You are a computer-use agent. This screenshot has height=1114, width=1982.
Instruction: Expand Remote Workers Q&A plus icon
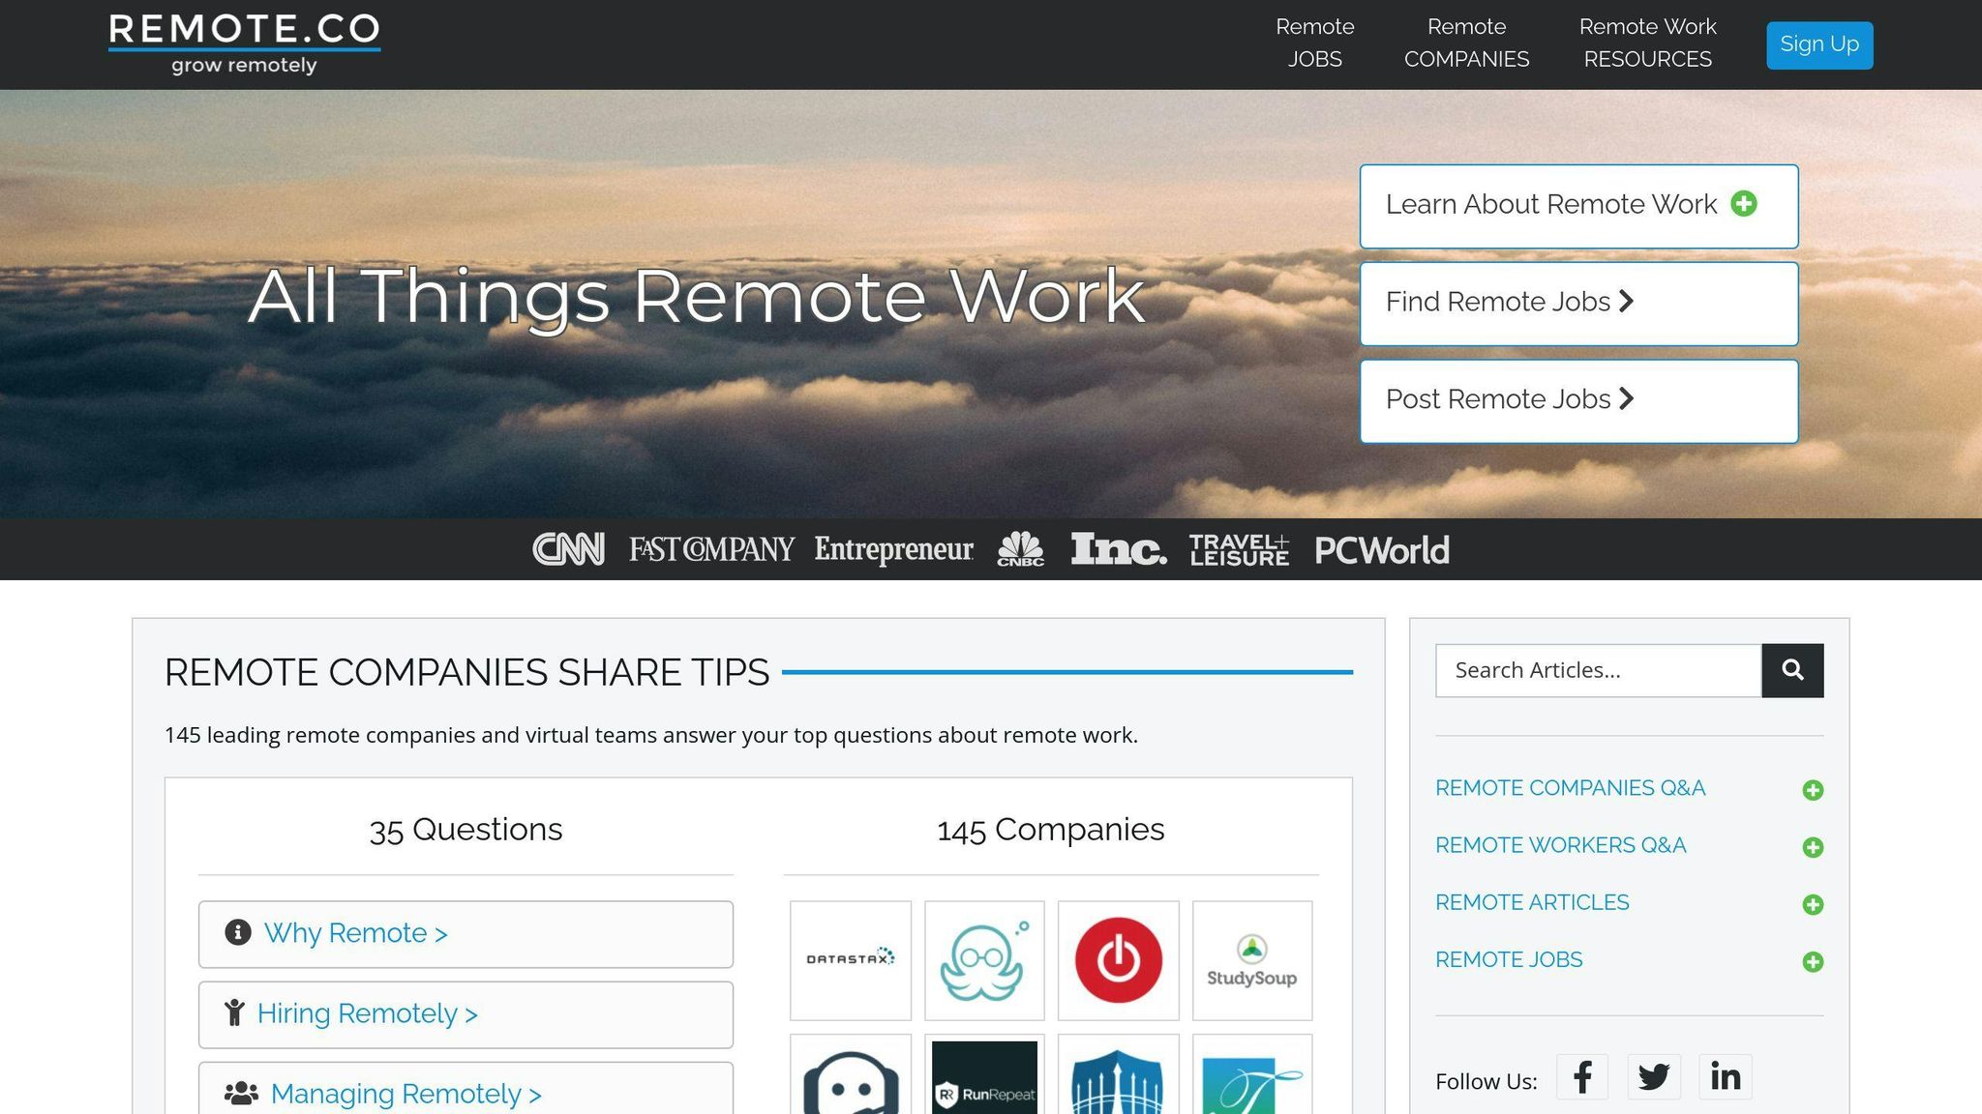coord(1813,847)
